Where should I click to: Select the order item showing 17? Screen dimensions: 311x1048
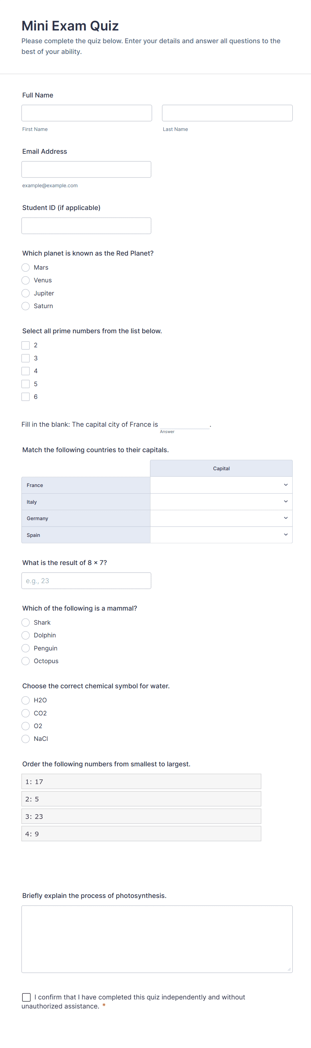[141, 781]
